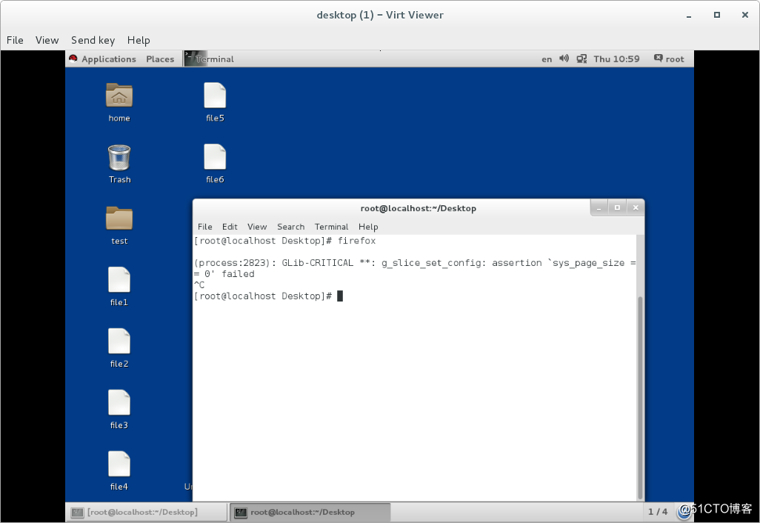Viewport: 760px width, 523px height.
Task: Open Virt Viewer View menu
Action: 47,40
